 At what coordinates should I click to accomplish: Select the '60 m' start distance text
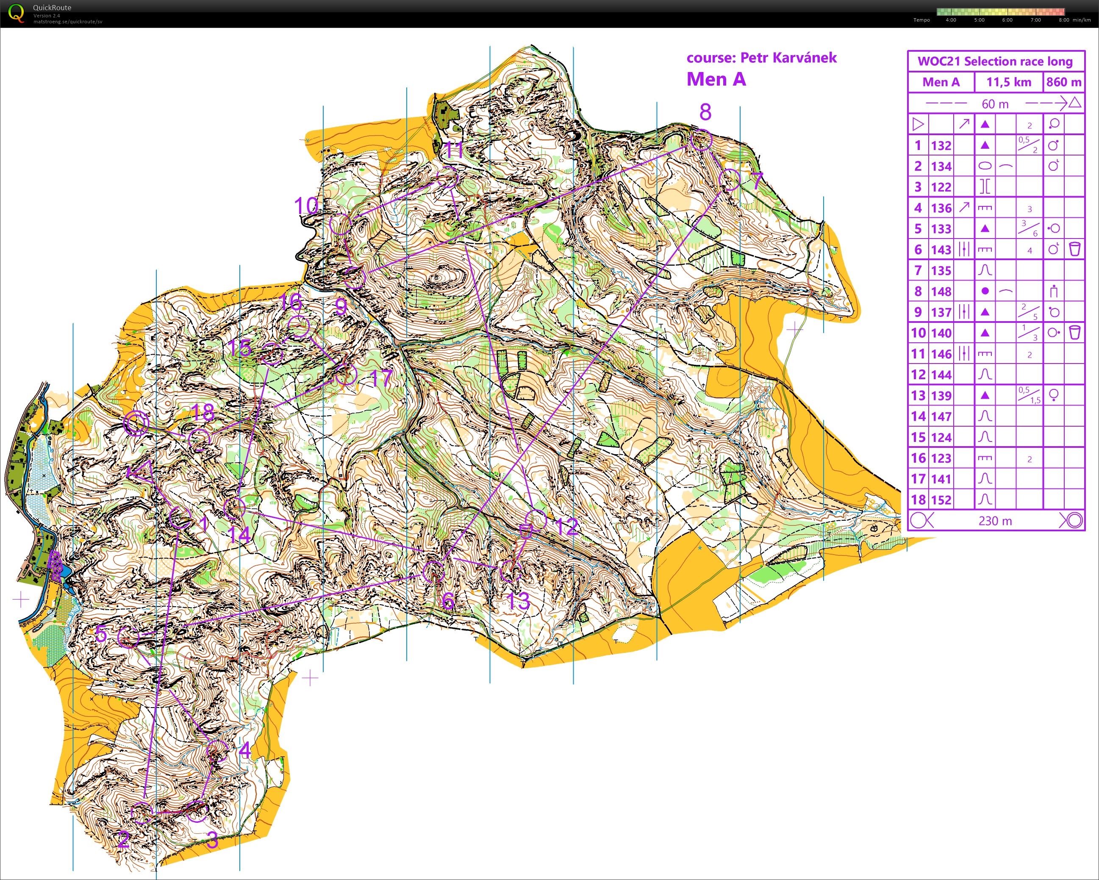[x=995, y=103]
